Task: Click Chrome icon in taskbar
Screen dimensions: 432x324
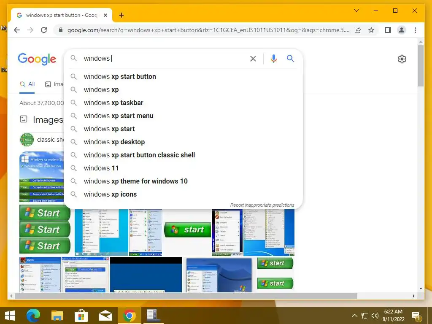Action: click(129, 316)
